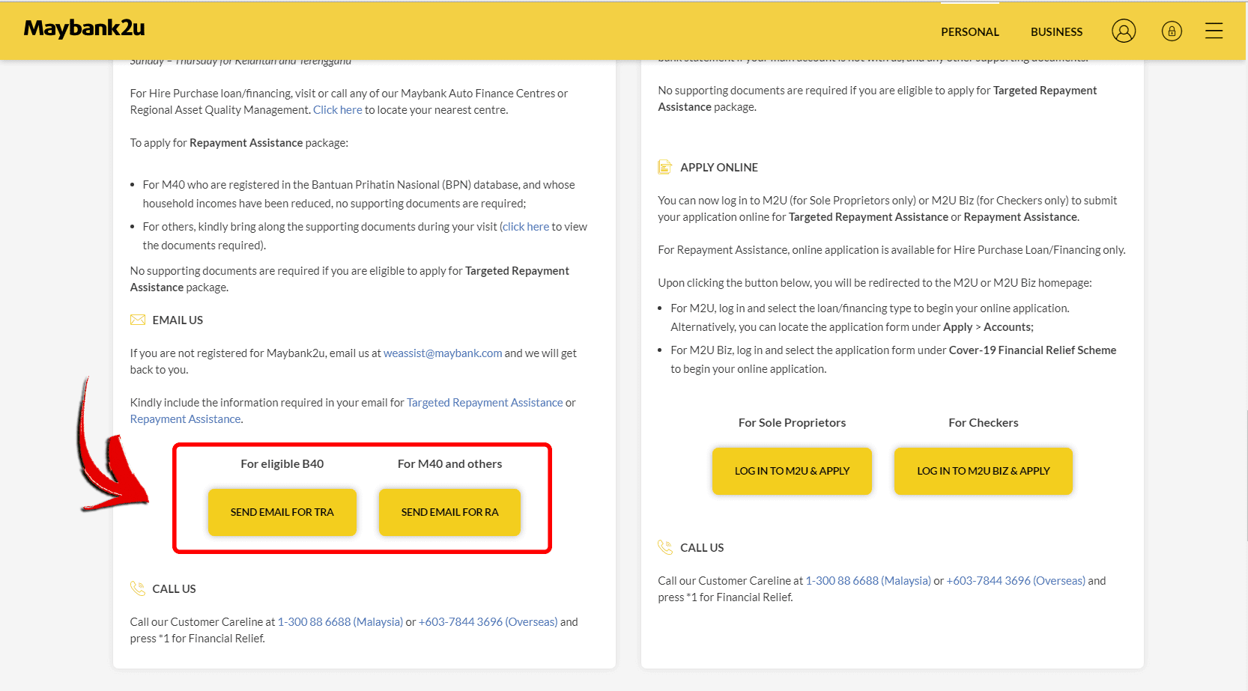The image size is (1248, 691).
Task: Click the 'For Checkers' label
Action: coord(984,423)
